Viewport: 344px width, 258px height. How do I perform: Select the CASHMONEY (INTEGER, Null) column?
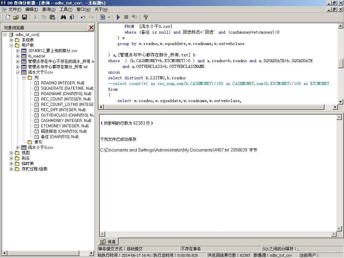(x=66, y=121)
